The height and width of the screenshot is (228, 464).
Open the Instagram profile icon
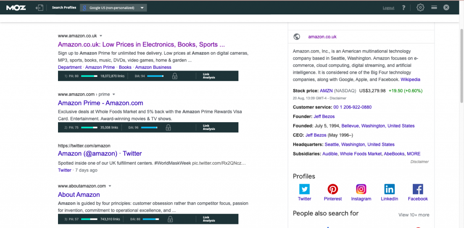point(361,189)
